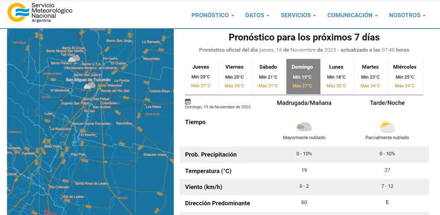The width and height of the screenshot is (440, 215).
Task: Click the Domingo, 19 de Noviembre de 2023 date
Action: click(218, 107)
